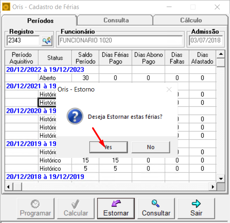
Task: Select period 20/12/2018 à 19/12/2019
Action: click(45, 177)
